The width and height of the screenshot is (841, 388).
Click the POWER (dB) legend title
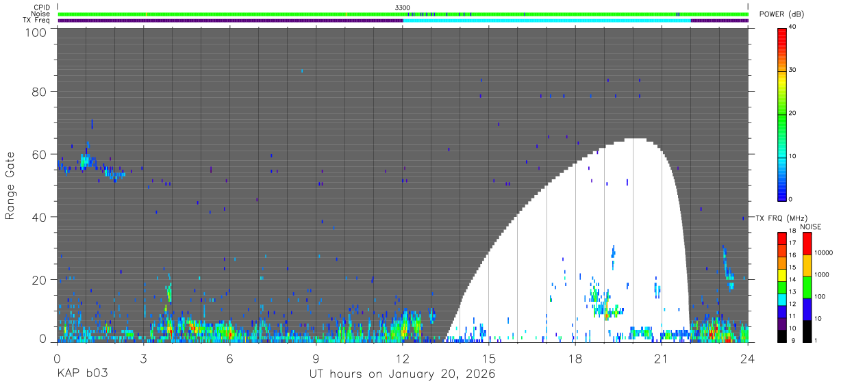pyautogui.click(x=781, y=14)
